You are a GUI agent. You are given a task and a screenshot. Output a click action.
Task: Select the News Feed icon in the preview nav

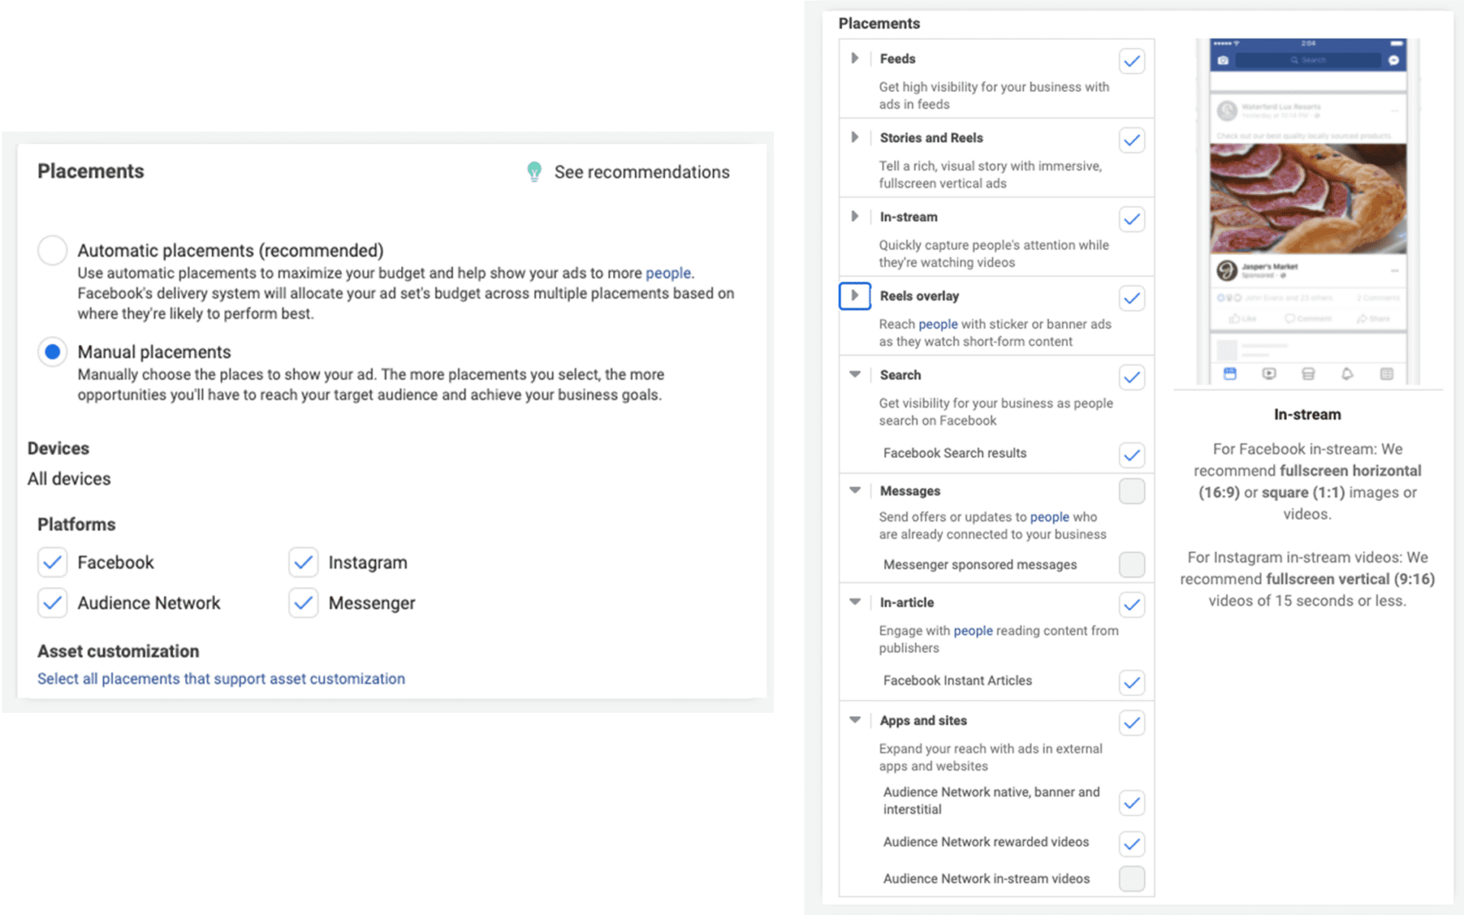pyautogui.click(x=1230, y=373)
